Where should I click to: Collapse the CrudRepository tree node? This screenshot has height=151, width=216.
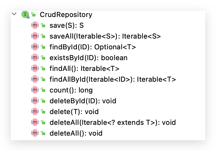pos(15,14)
